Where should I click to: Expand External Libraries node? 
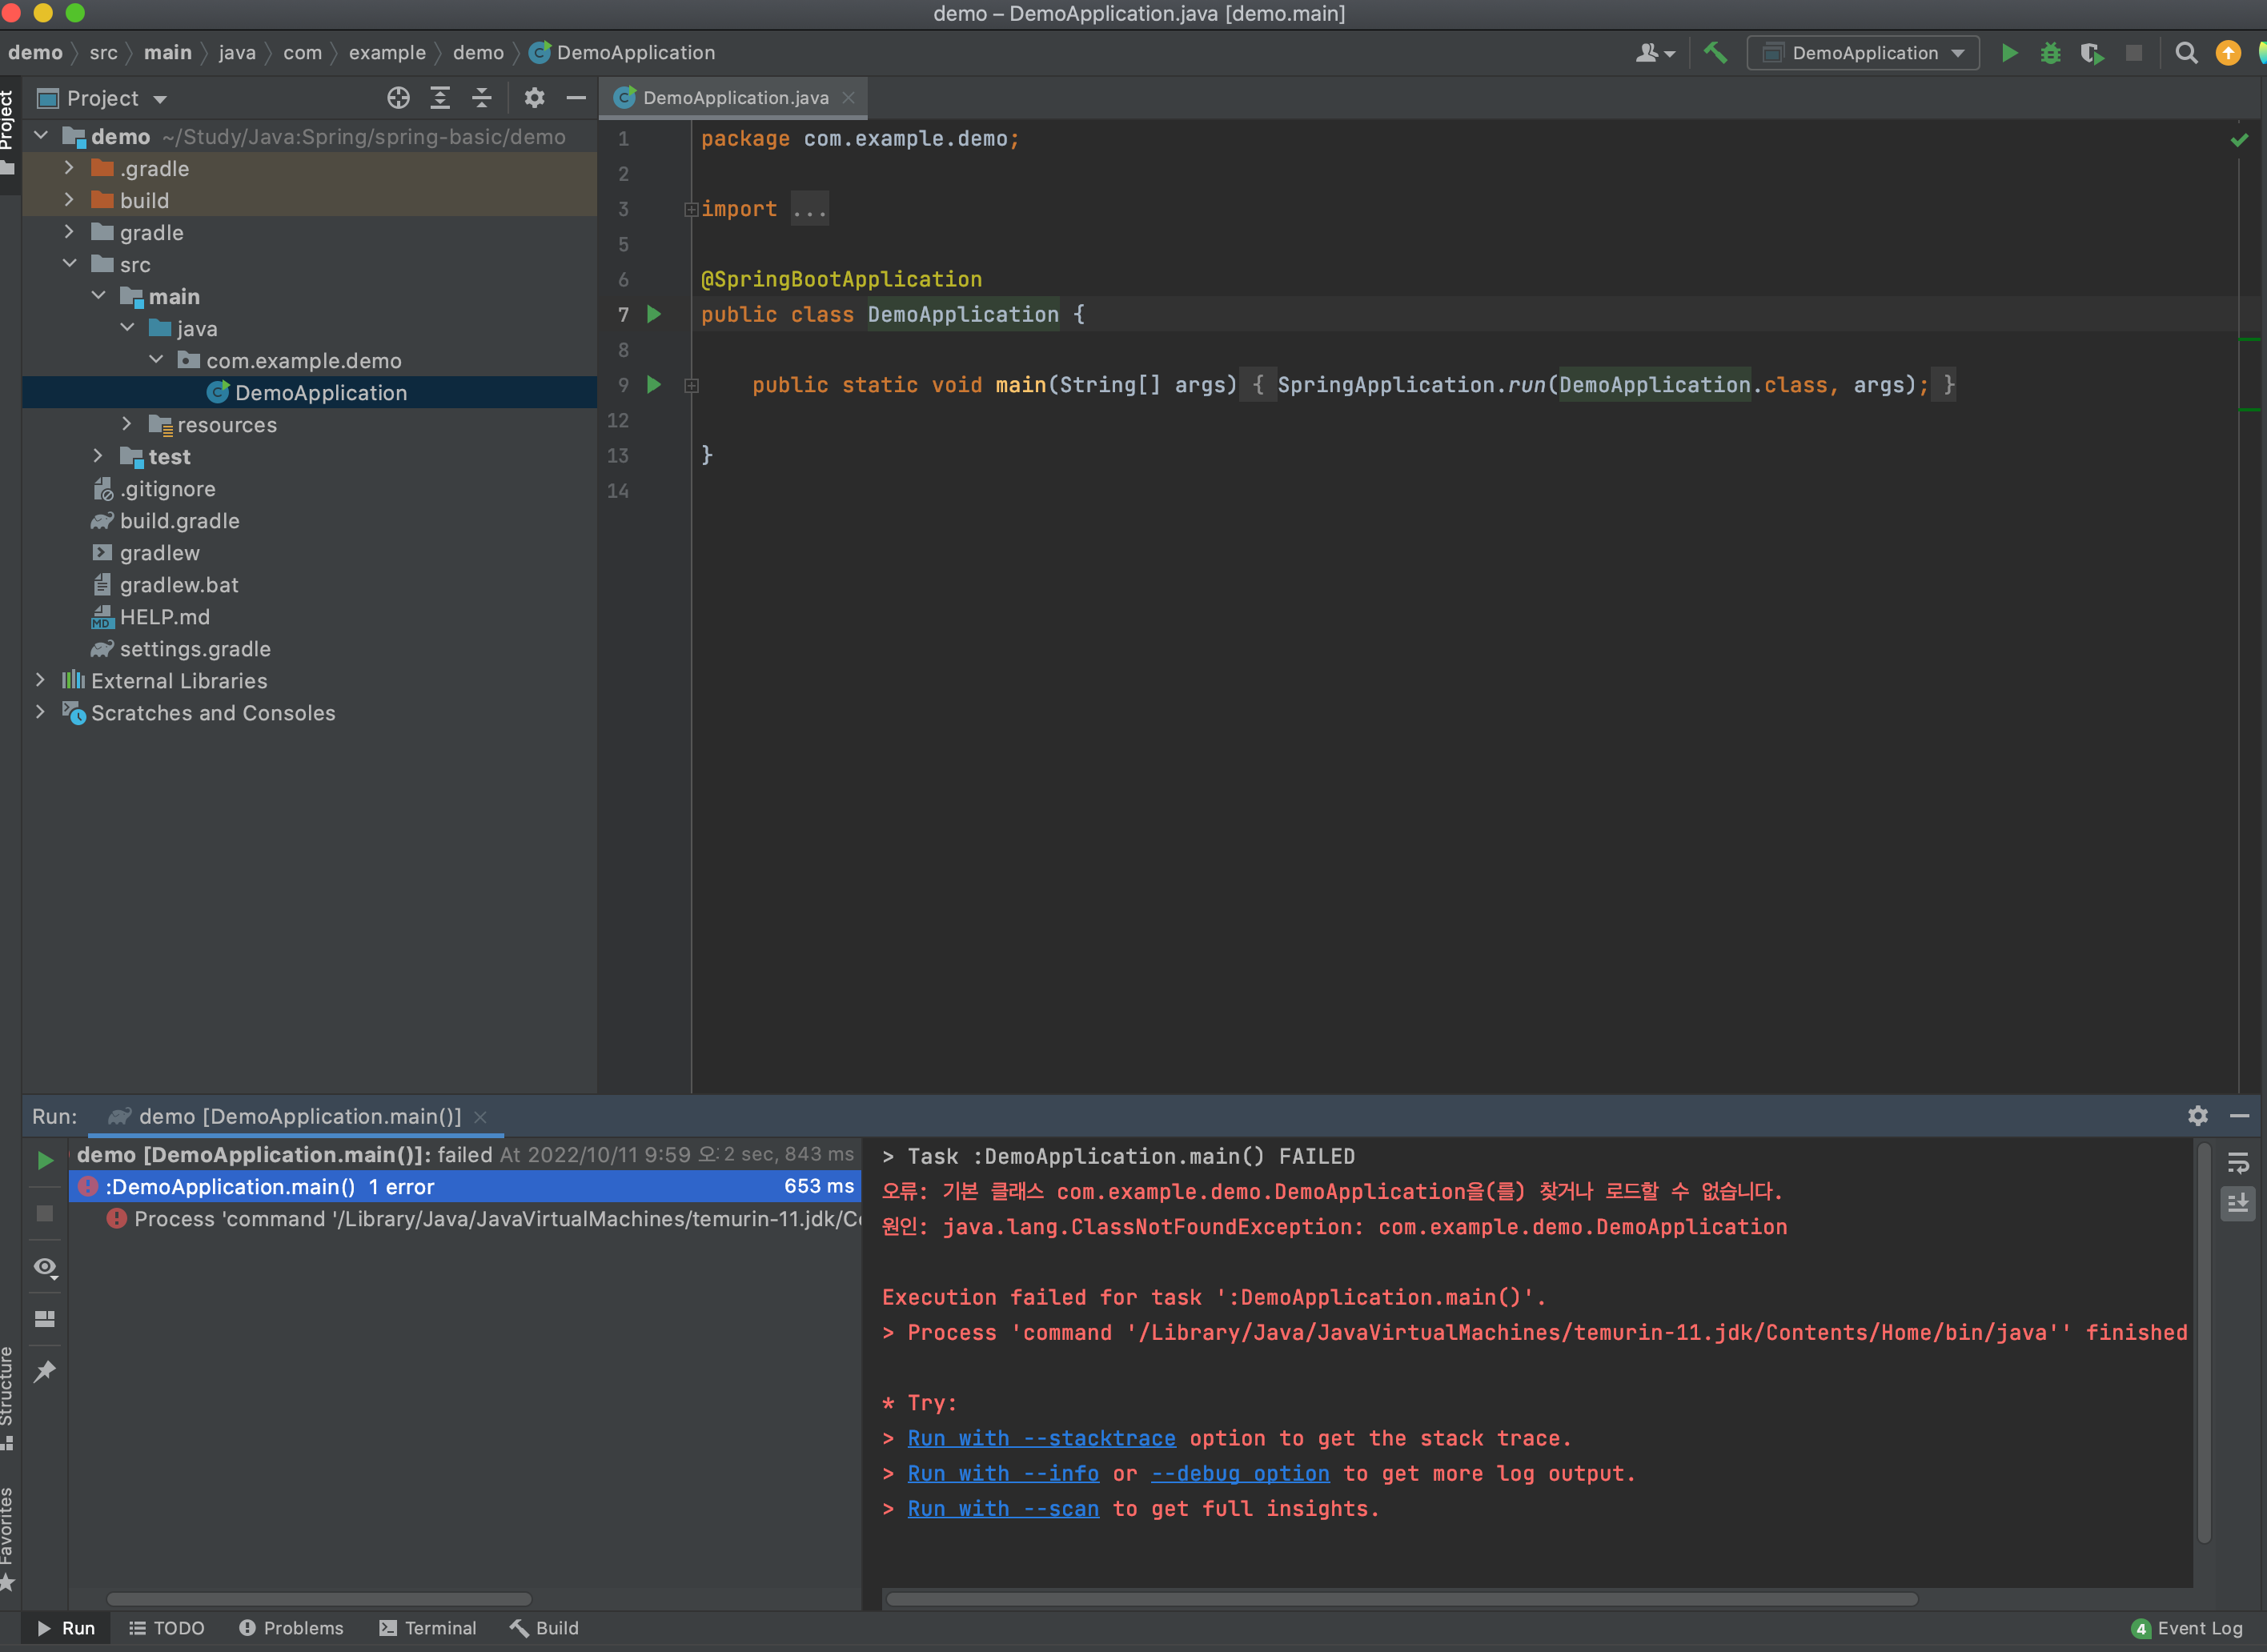40,680
